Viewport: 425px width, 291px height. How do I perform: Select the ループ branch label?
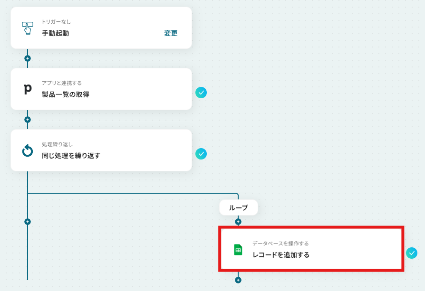tap(239, 207)
